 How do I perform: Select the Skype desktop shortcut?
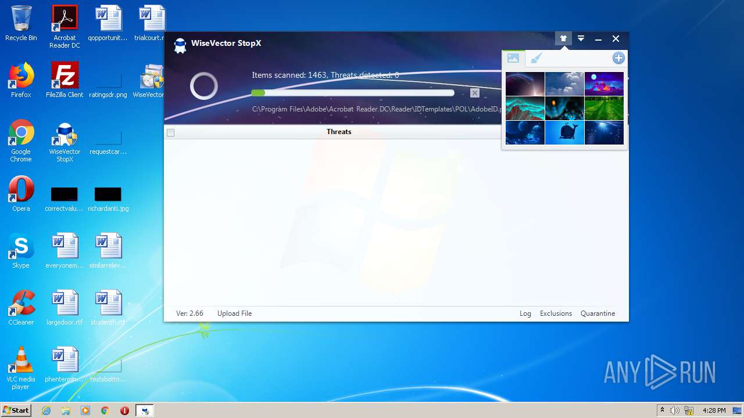click(x=21, y=251)
